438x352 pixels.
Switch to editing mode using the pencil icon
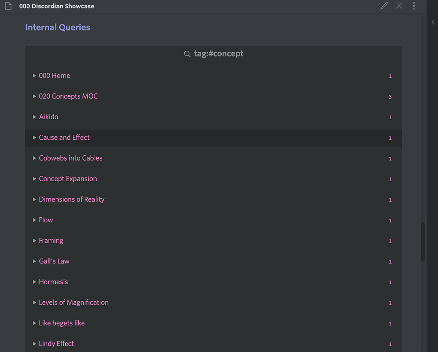384,6
